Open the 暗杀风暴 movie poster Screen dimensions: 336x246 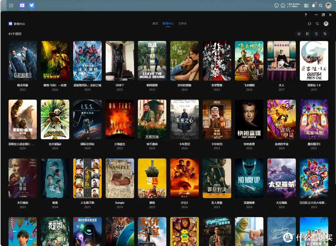22,61
